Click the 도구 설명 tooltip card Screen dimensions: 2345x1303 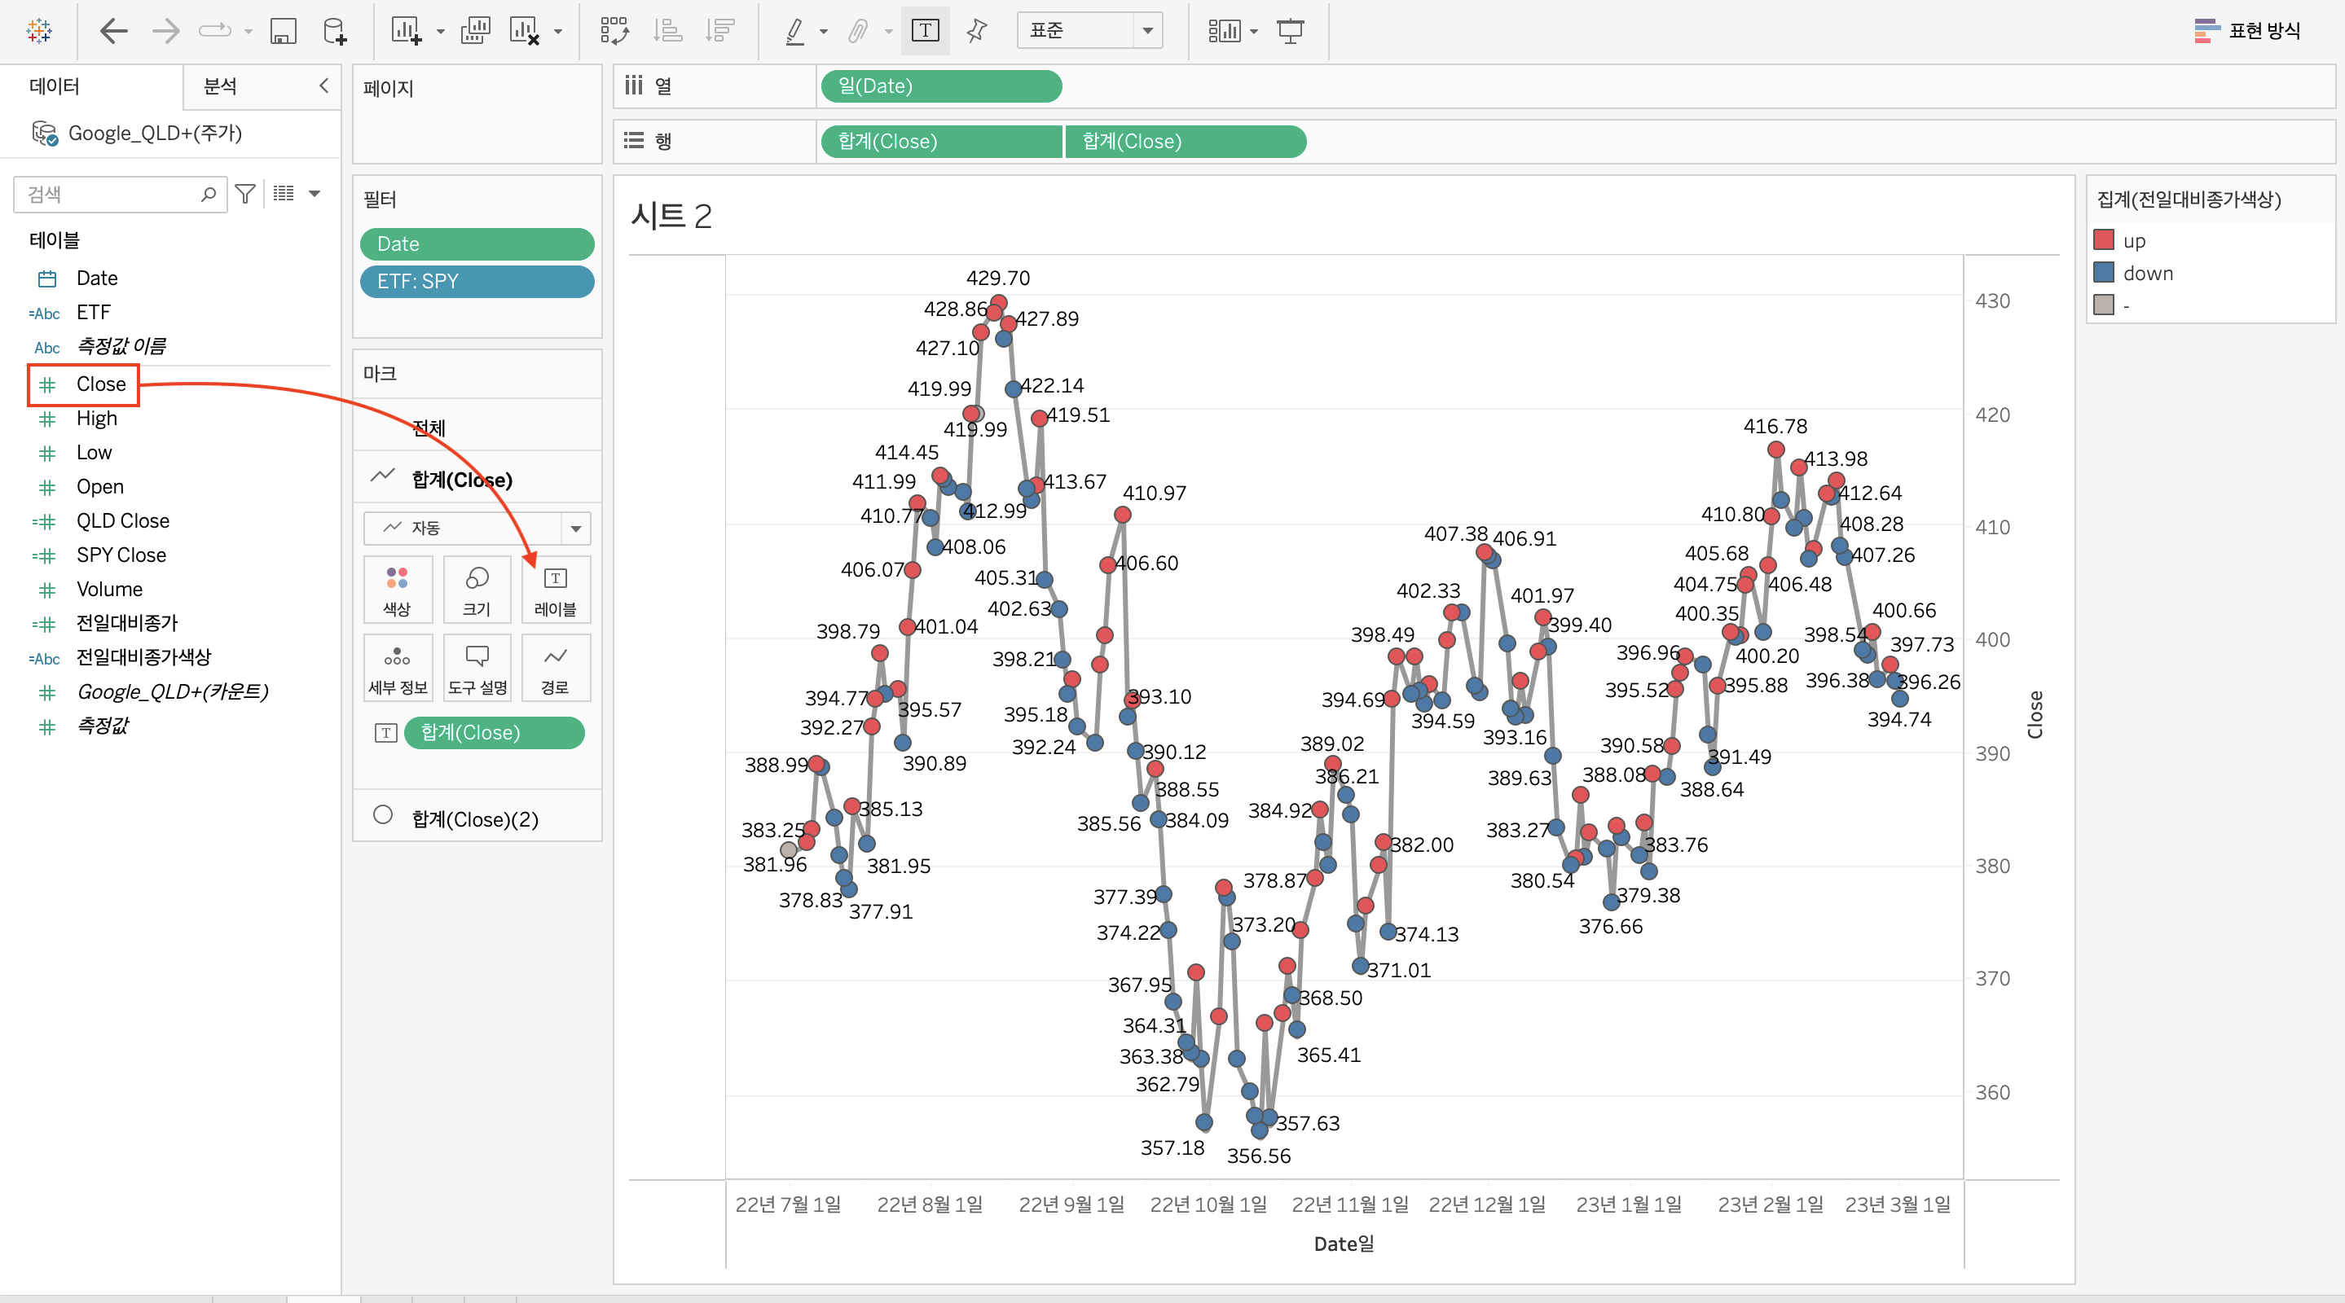(x=476, y=667)
